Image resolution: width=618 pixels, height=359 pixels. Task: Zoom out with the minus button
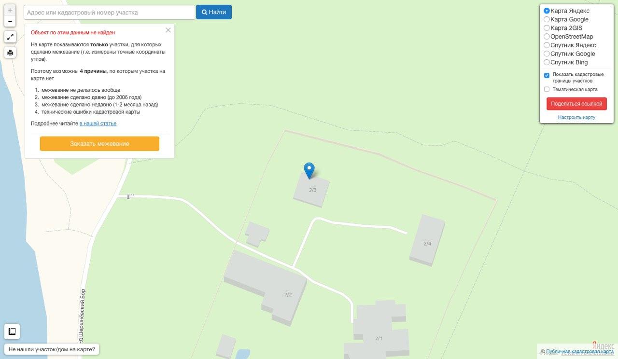point(10,21)
